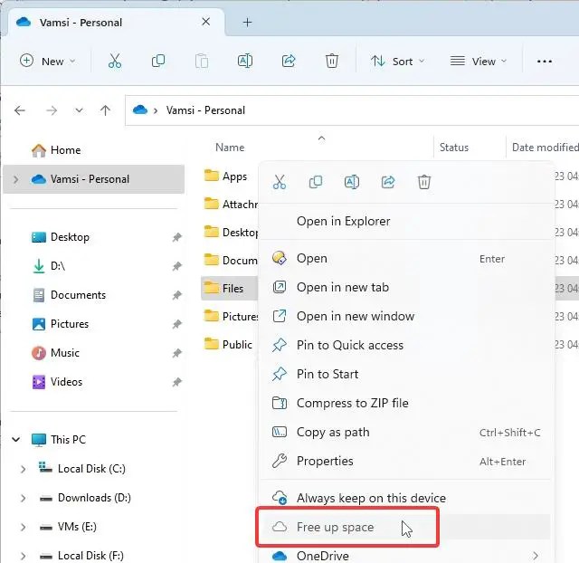This screenshot has width=579, height=563.
Task: Add a new tab with plus button
Action: click(247, 23)
